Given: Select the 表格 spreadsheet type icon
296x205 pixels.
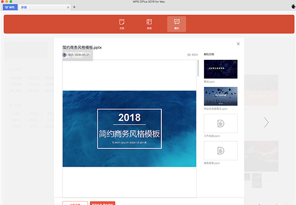Looking at the screenshot, I should (x=149, y=24).
